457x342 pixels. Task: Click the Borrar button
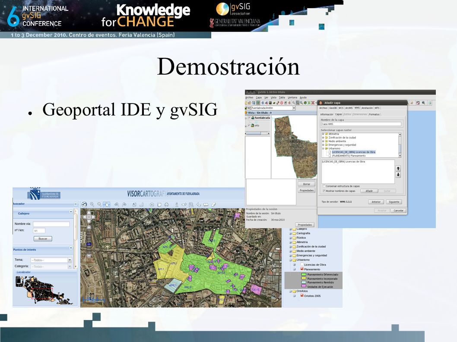pos(307,184)
